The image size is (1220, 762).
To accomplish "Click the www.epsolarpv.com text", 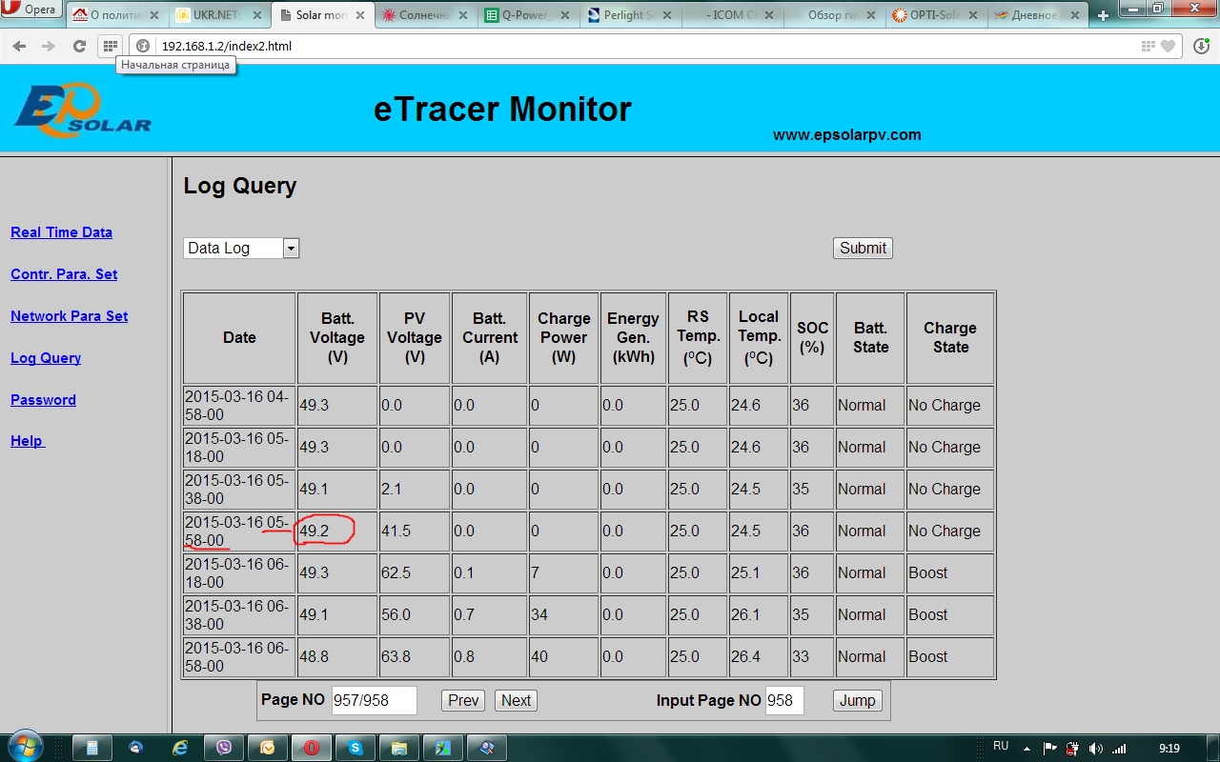I will 846,135.
